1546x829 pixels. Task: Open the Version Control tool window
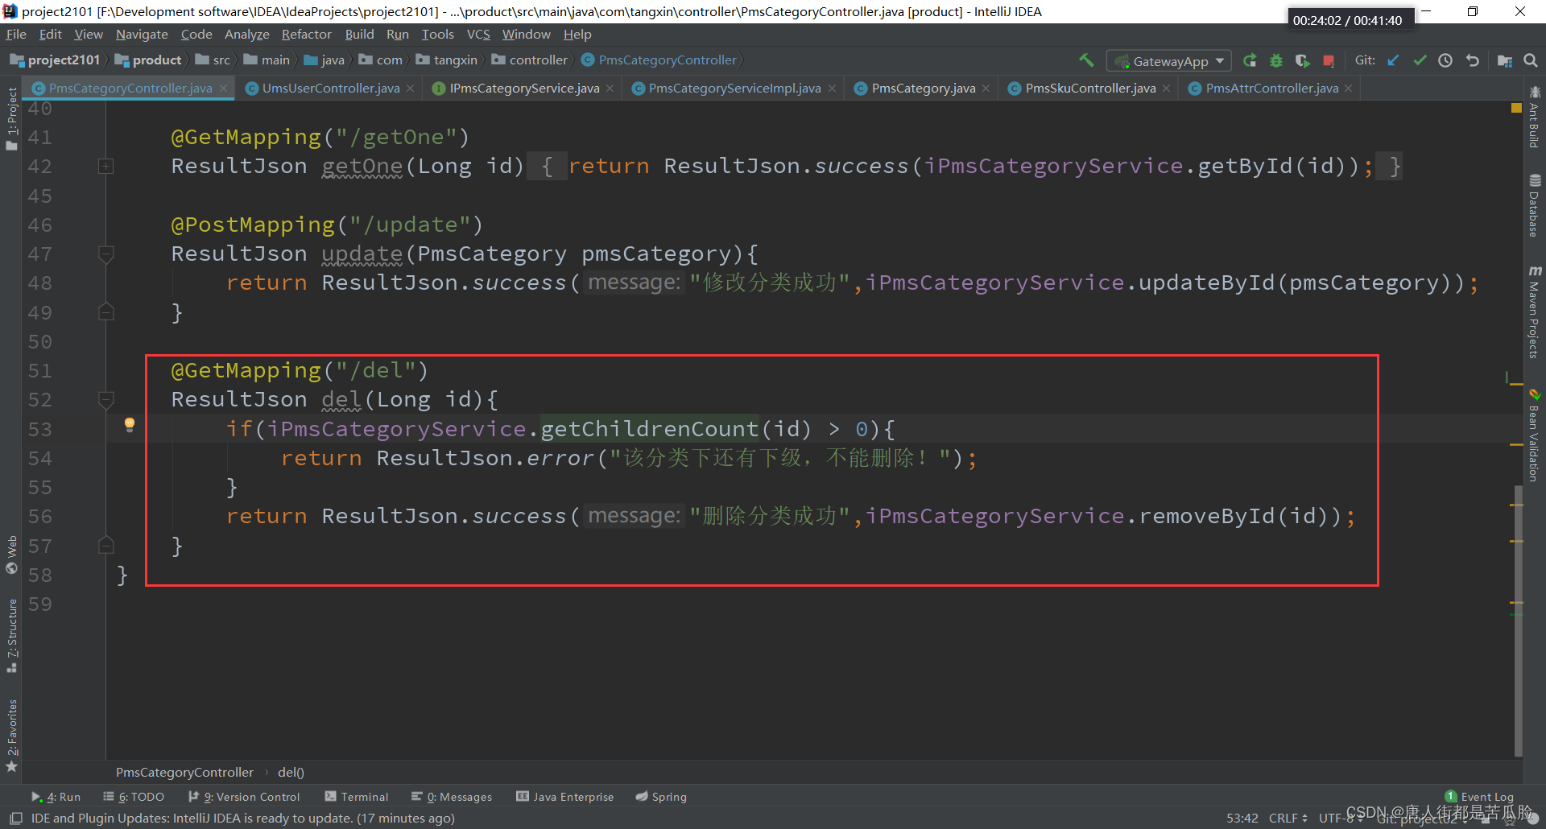coord(244,797)
